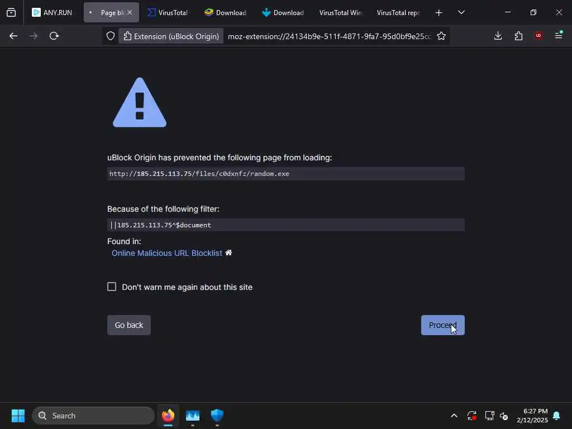Open the network status tray icon
The image size is (572, 429).
pyautogui.click(x=489, y=416)
